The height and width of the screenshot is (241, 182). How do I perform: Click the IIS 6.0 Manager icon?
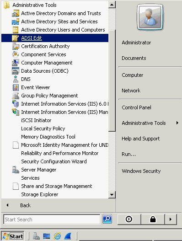click(16, 104)
